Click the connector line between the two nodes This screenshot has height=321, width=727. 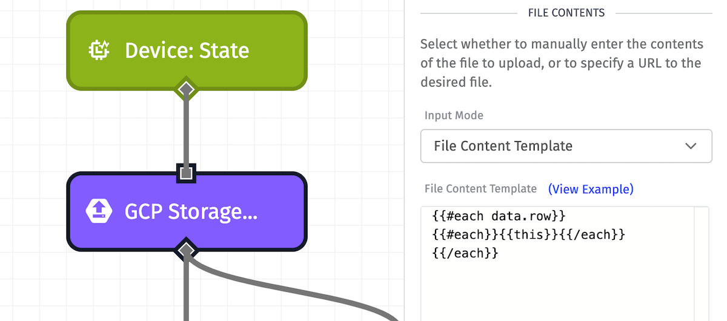tap(186, 131)
